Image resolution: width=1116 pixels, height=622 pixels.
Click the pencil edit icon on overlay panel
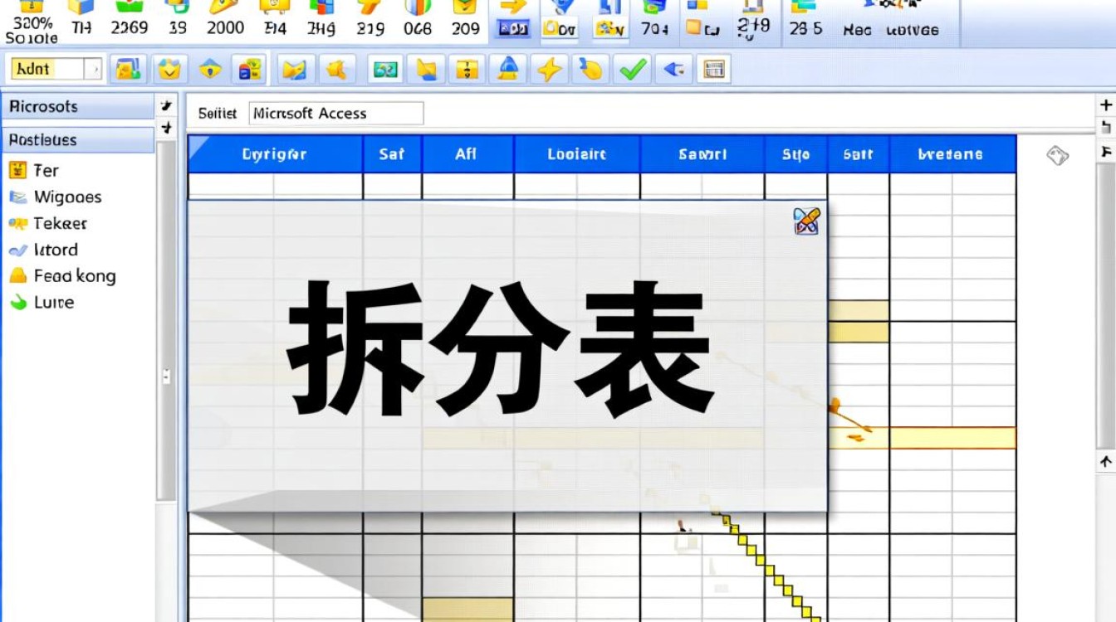(x=806, y=221)
